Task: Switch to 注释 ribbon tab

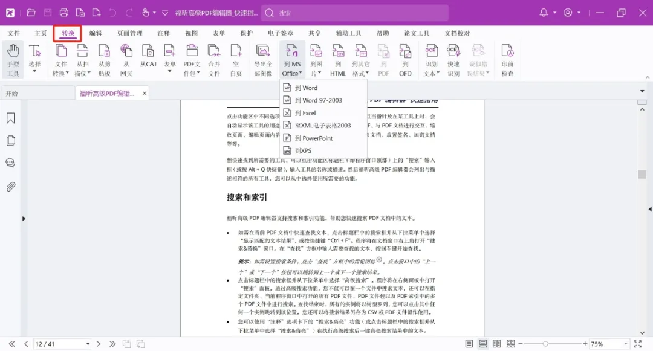Action: click(163, 33)
